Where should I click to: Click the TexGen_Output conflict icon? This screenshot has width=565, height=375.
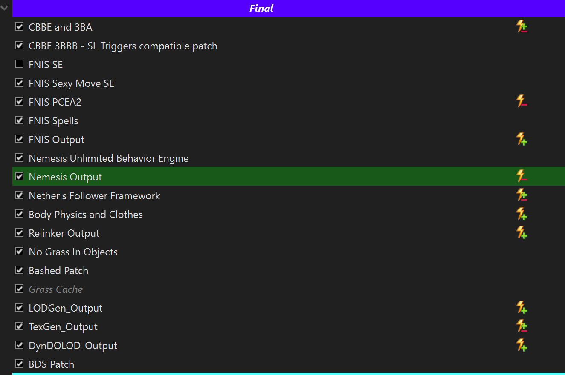(x=522, y=326)
